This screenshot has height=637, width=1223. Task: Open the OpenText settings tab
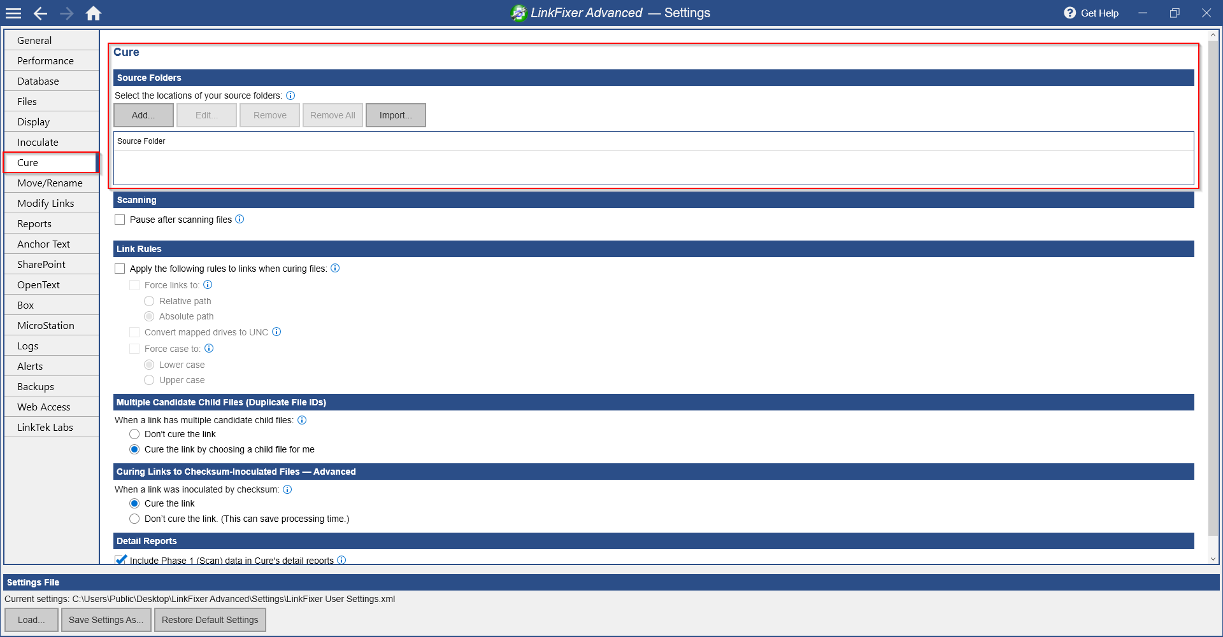(x=52, y=284)
